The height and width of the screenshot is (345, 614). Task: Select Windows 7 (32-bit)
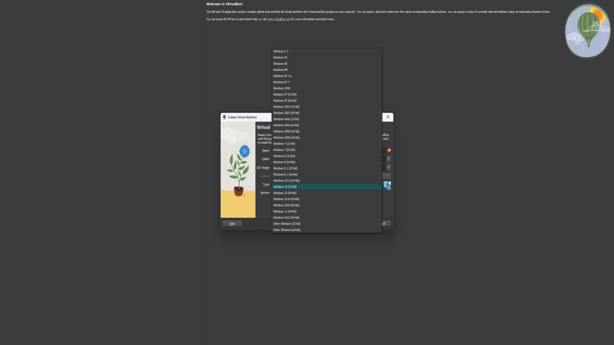tap(327, 144)
